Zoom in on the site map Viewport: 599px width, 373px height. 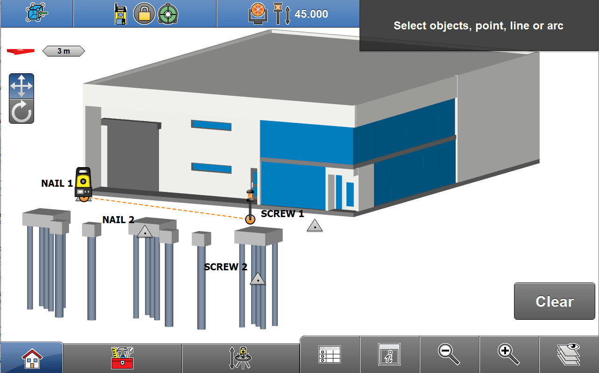click(509, 355)
